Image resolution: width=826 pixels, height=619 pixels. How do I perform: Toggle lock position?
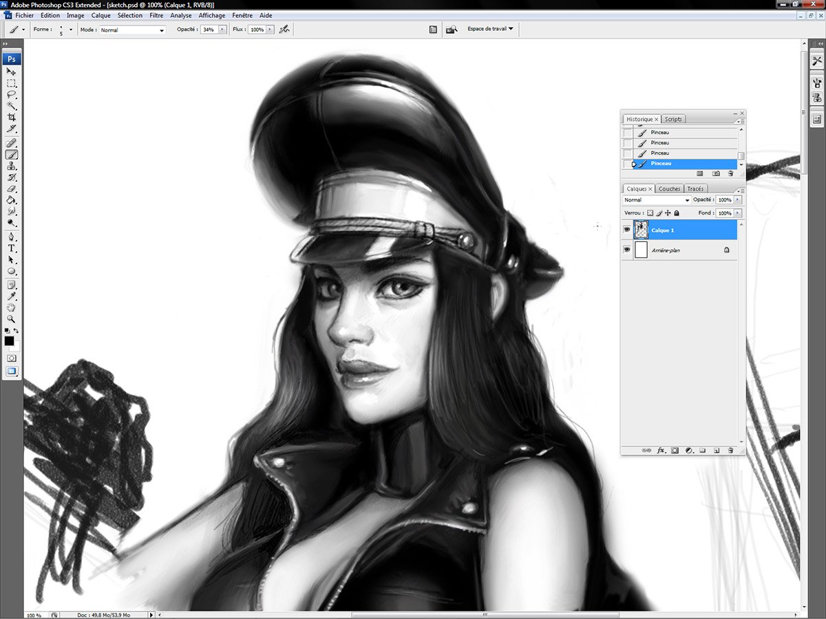click(668, 213)
